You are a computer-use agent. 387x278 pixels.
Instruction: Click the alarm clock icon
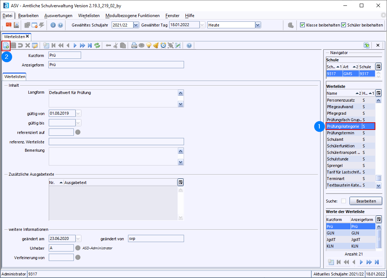point(163,46)
